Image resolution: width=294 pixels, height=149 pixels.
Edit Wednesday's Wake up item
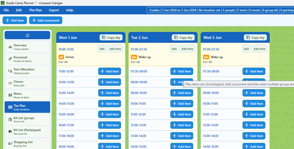click(x=246, y=49)
